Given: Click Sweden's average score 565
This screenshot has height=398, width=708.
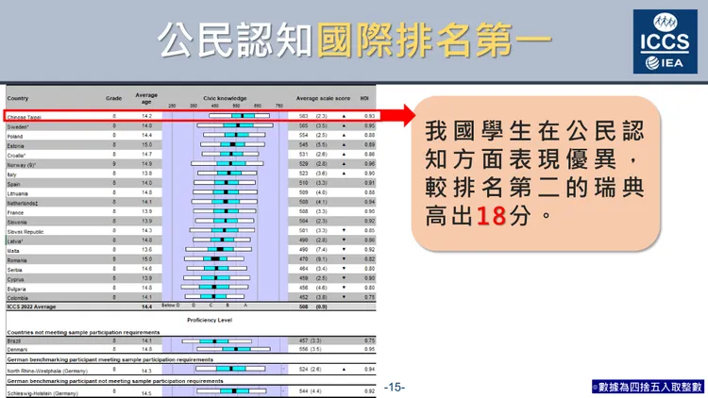Looking at the screenshot, I should click(x=303, y=125).
